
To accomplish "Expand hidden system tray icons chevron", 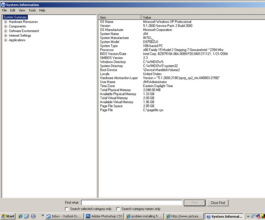I will pyautogui.click(x=248, y=216).
